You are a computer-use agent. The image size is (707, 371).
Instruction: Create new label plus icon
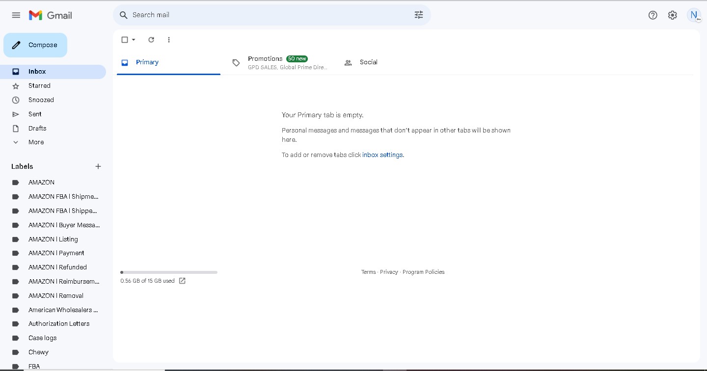click(x=98, y=166)
